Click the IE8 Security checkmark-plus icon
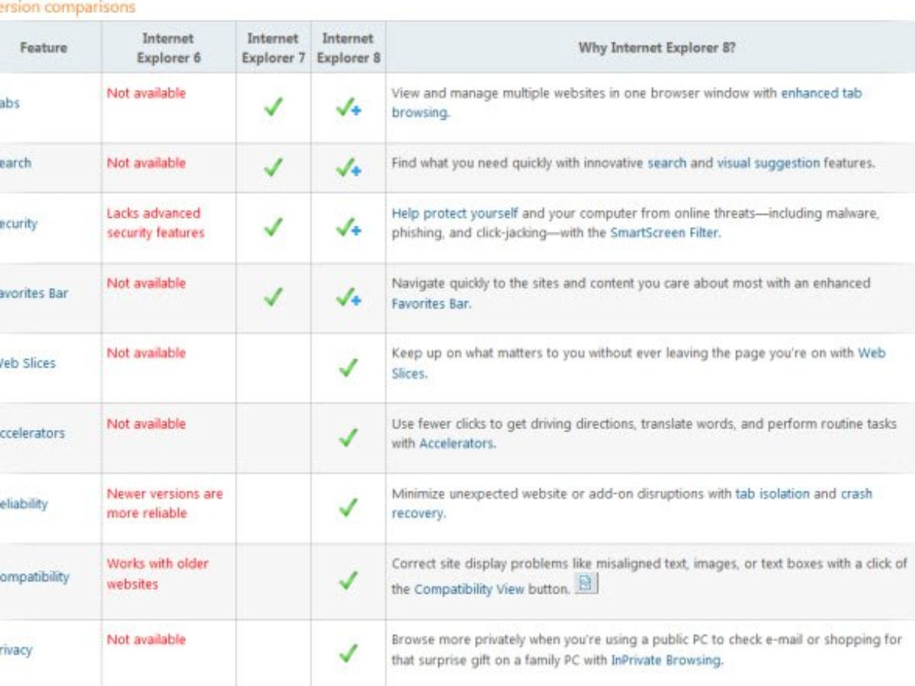The height and width of the screenshot is (686, 915). click(x=348, y=227)
